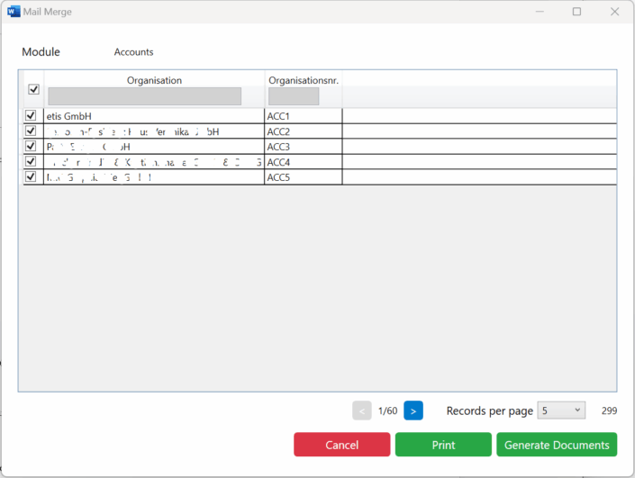The height and width of the screenshot is (478, 635).
Task: Click the Accounts module value
Action: point(133,52)
